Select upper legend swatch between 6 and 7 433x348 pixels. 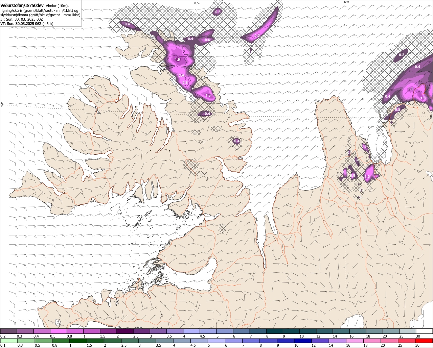pos(242,331)
